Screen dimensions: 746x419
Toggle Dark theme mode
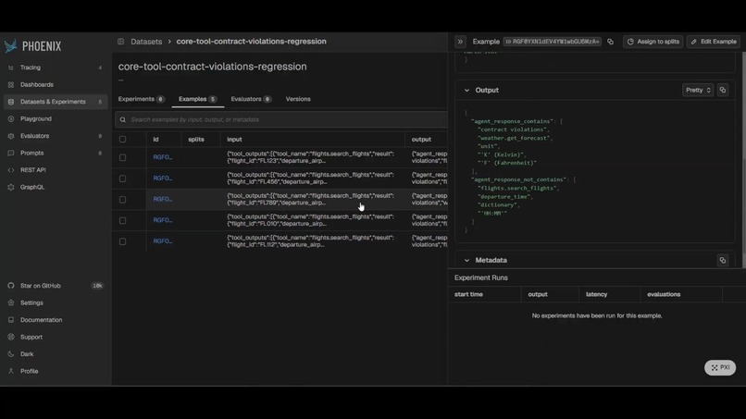pos(27,354)
